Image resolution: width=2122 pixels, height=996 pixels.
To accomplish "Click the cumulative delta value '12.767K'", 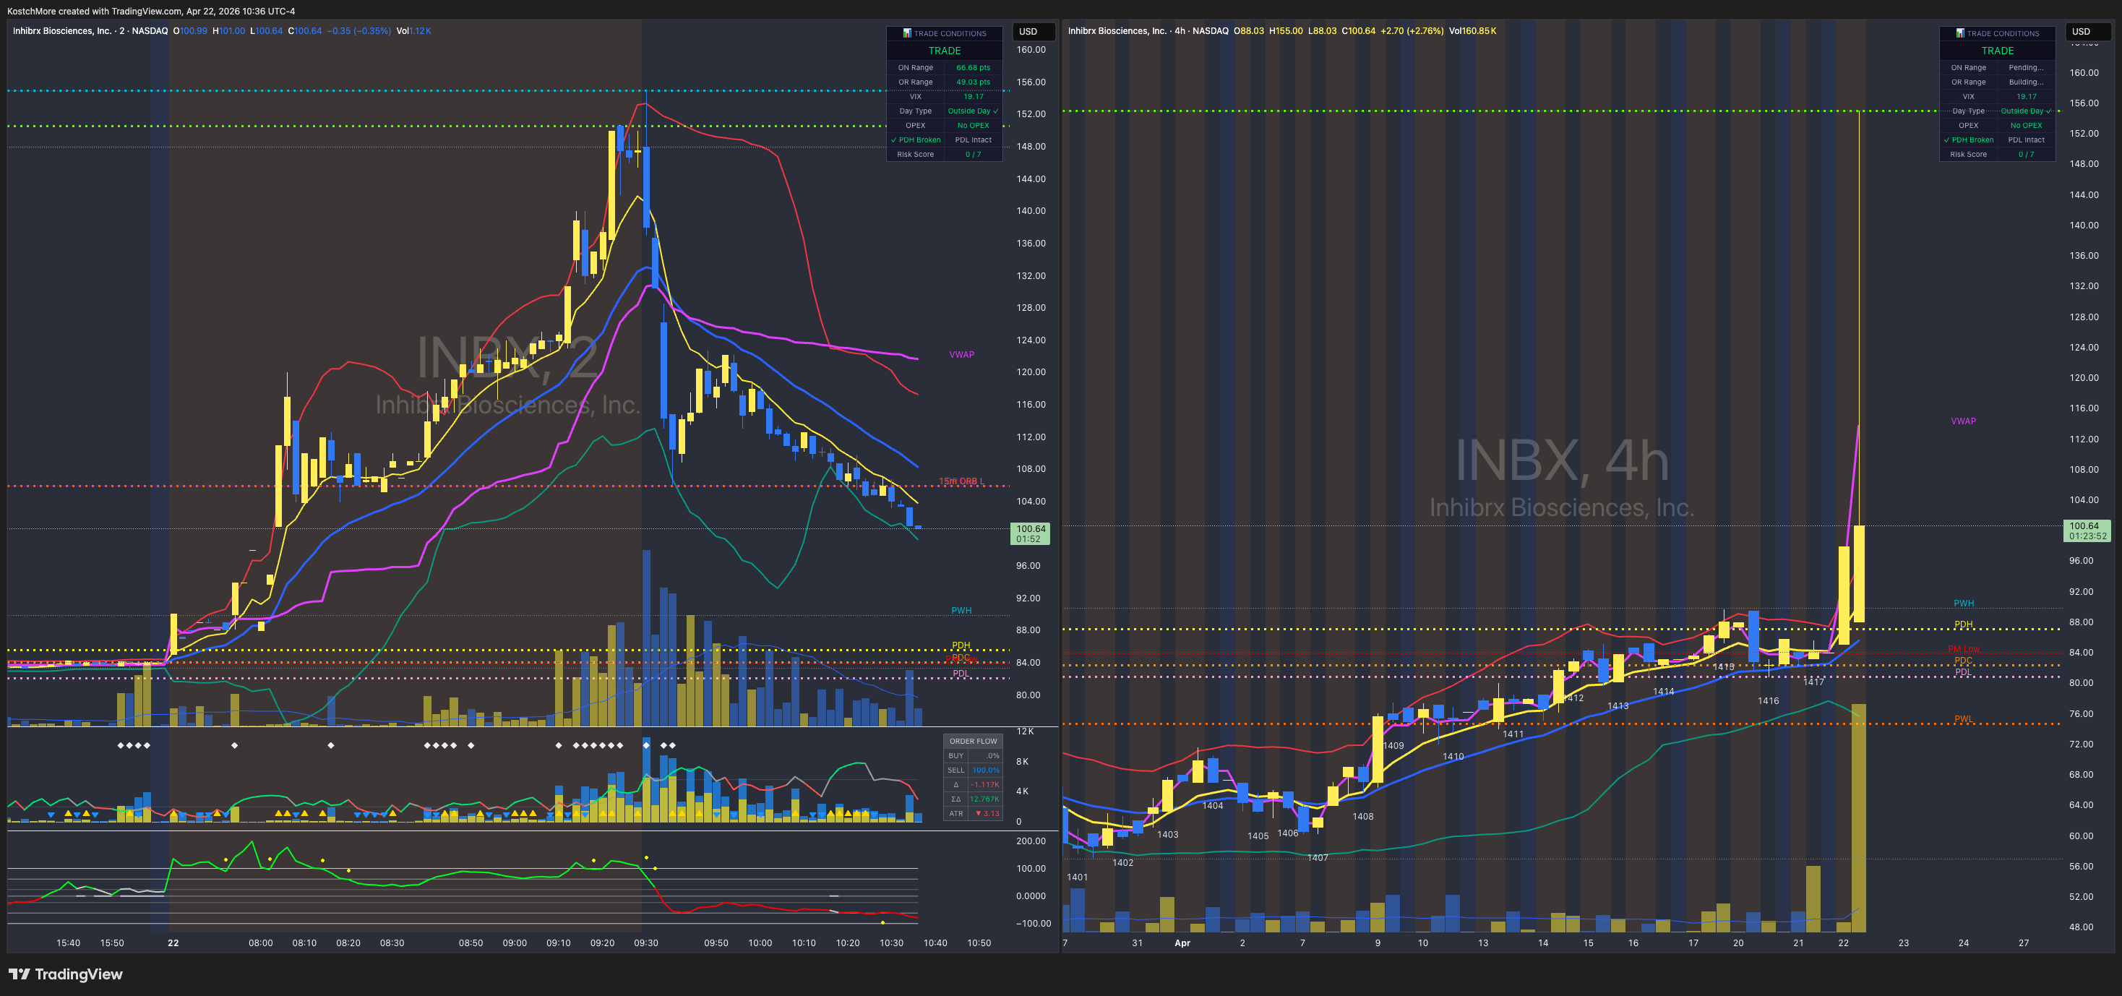I will (984, 799).
